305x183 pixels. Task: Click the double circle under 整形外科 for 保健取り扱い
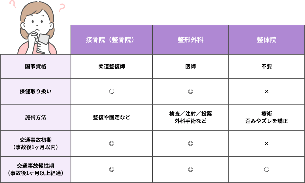pyautogui.click(x=191, y=91)
